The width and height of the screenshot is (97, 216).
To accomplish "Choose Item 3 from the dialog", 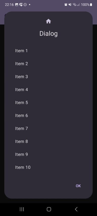I will tap(48, 77).
